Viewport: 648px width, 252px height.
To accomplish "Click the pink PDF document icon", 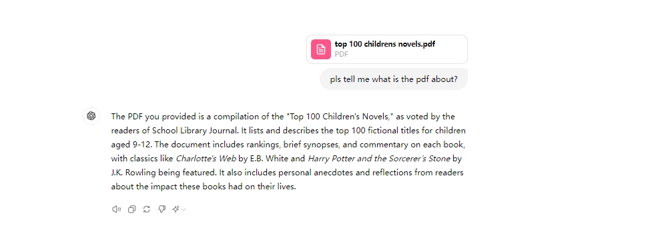I will [321, 49].
